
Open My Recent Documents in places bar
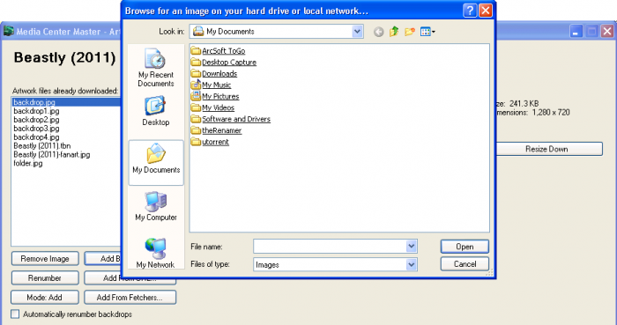156,68
